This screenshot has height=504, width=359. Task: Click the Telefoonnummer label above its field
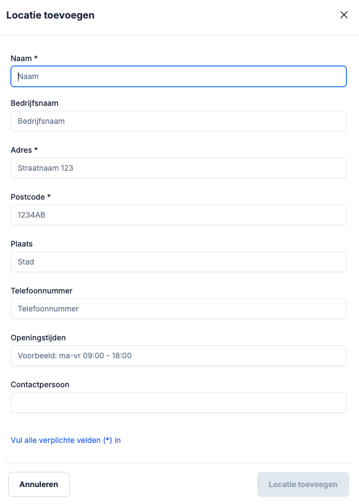coord(41,290)
